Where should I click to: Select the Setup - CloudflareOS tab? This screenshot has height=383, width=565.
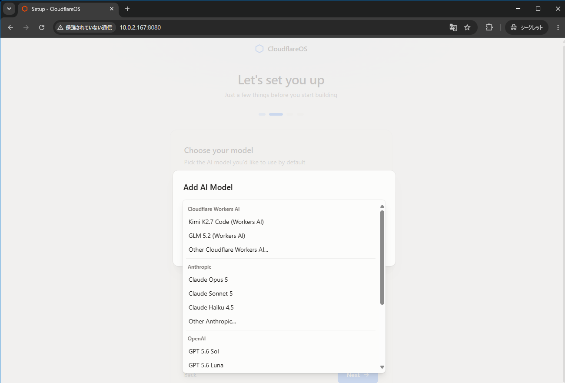(x=68, y=9)
